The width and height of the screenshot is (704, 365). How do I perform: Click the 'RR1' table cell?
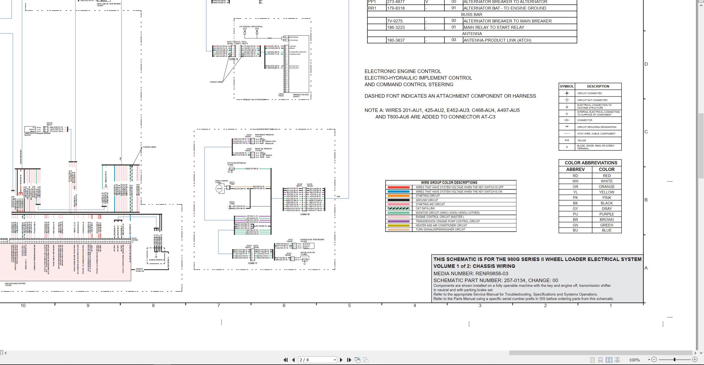click(377, 8)
